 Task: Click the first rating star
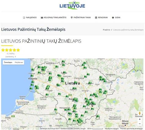(x=3, y=50)
